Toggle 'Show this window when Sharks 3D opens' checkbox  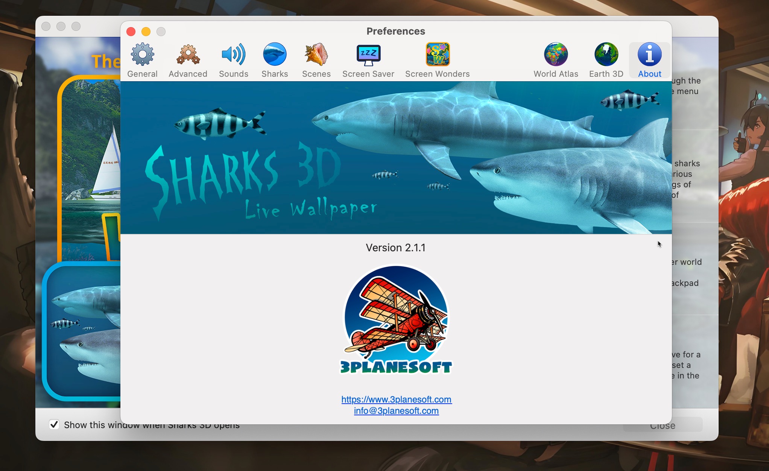pyautogui.click(x=54, y=425)
